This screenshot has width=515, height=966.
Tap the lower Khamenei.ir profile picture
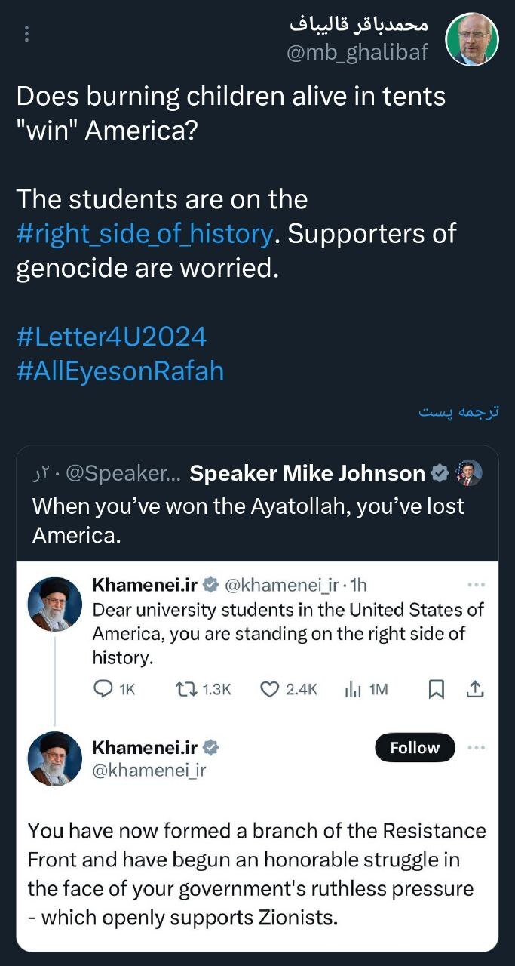point(54,758)
